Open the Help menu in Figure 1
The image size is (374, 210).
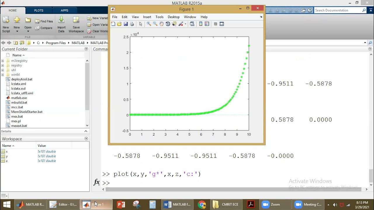204,17
